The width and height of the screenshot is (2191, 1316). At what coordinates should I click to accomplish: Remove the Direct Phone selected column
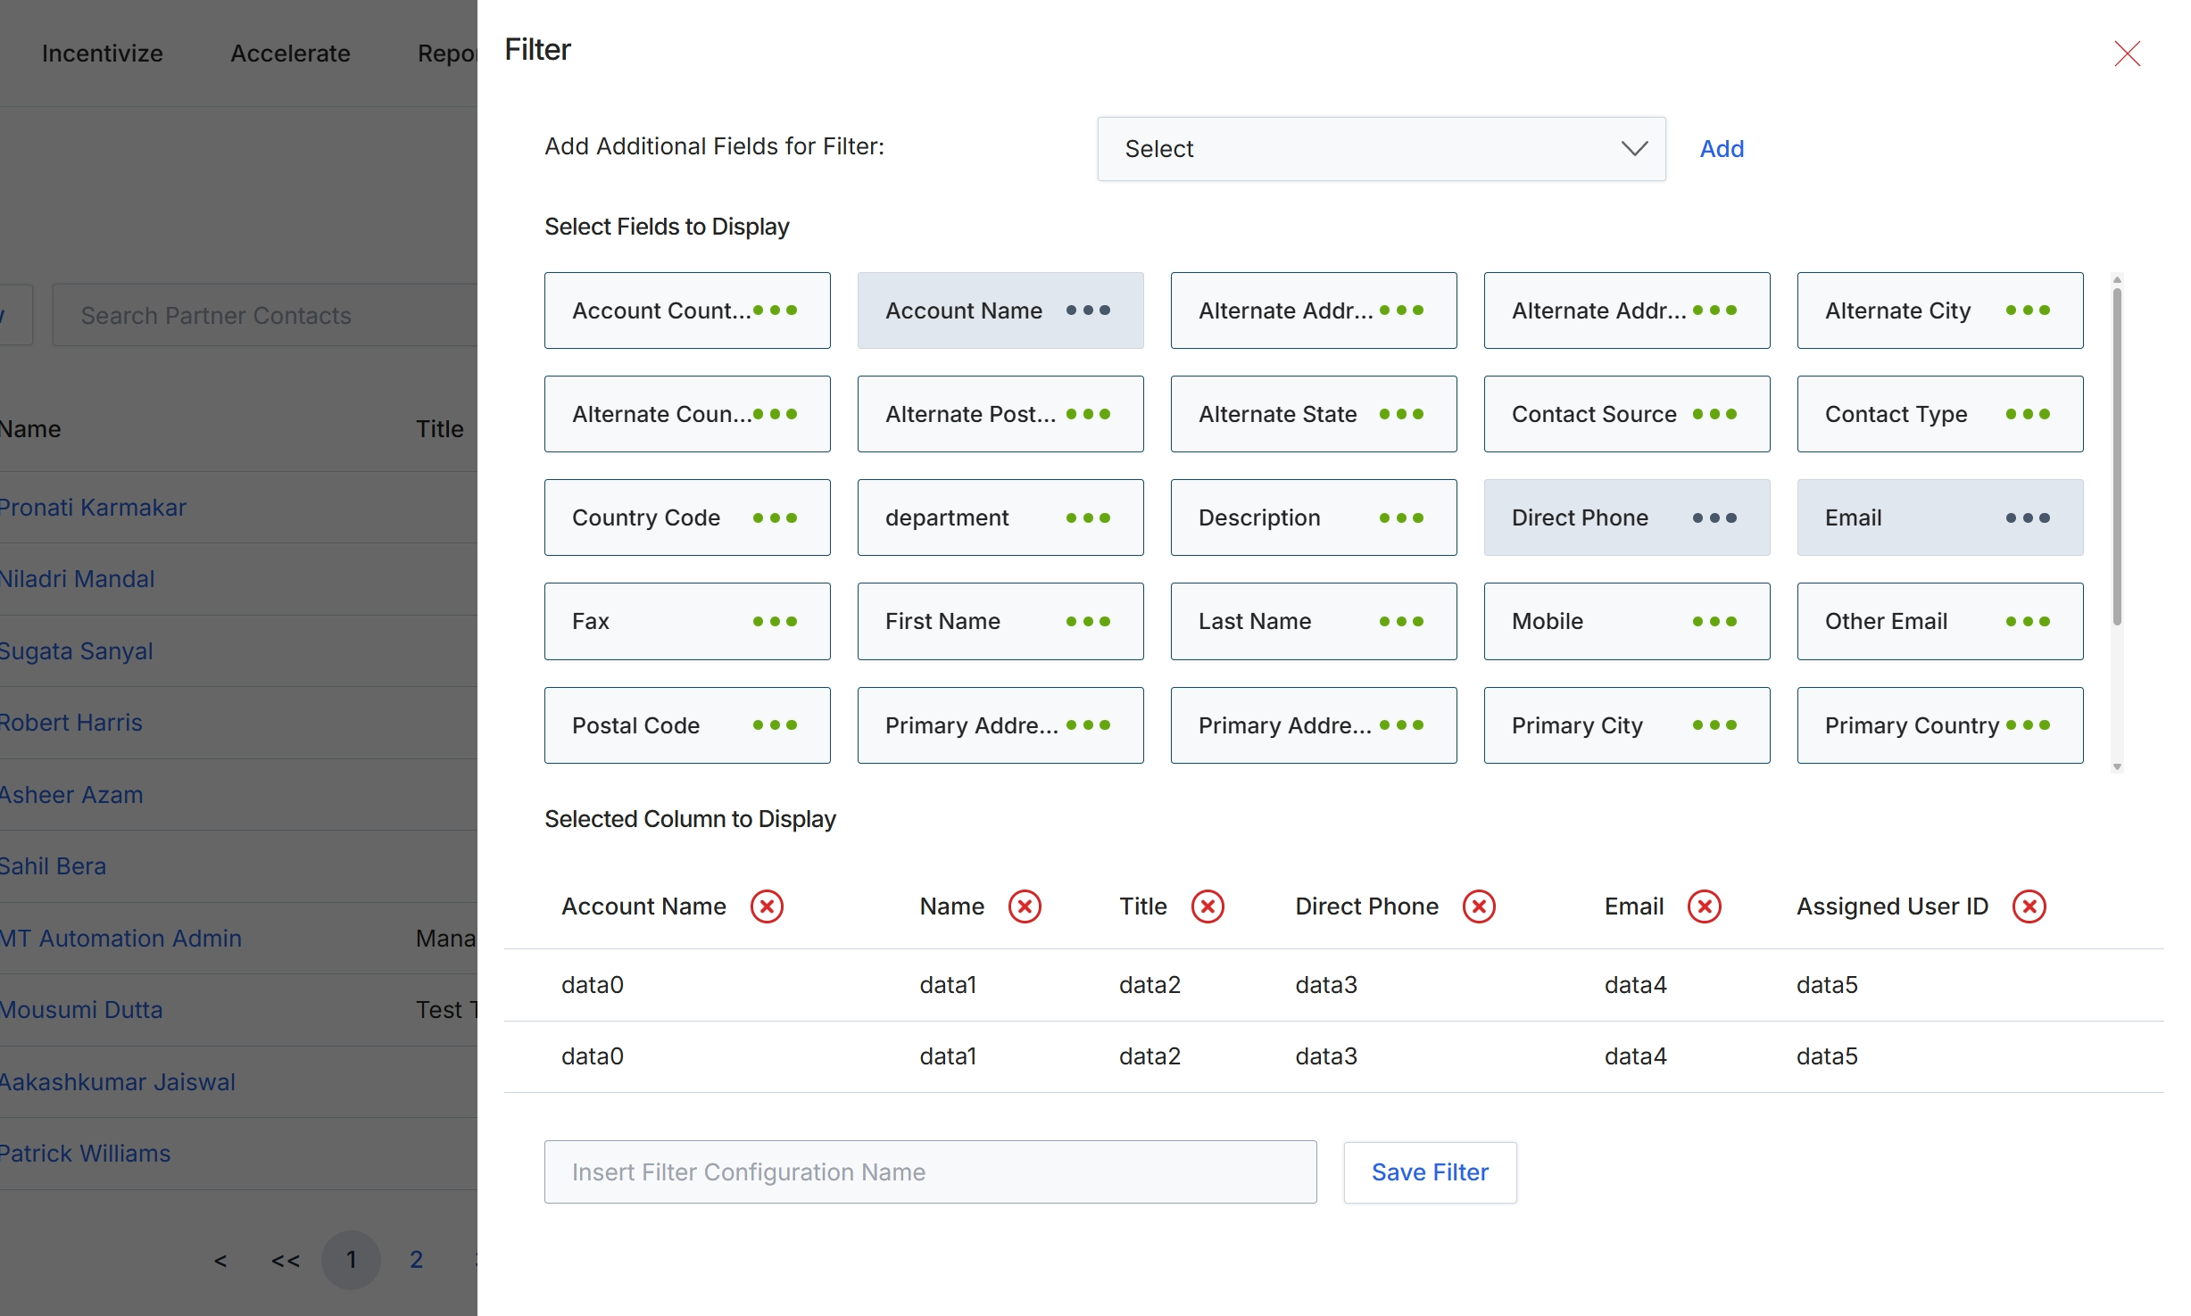pyautogui.click(x=1479, y=906)
